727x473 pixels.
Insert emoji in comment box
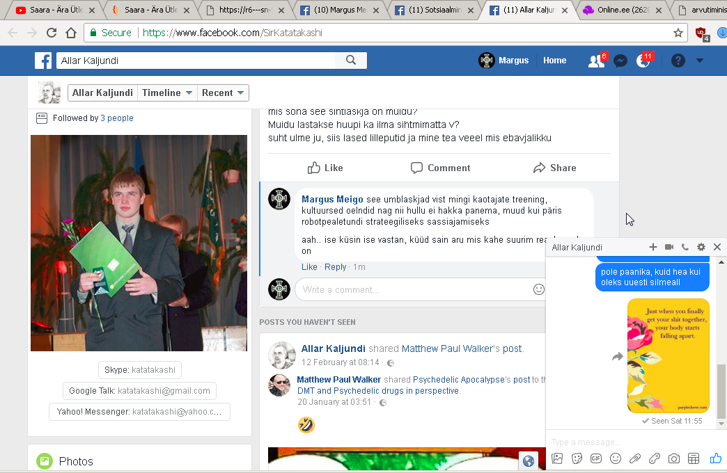point(539,289)
